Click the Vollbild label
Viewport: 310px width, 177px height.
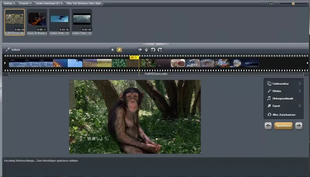coord(15,50)
